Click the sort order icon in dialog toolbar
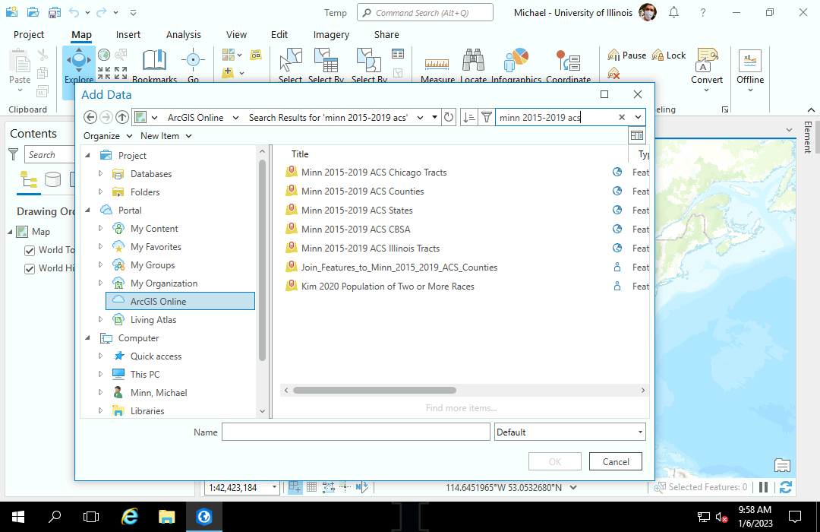Image resolution: width=820 pixels, height=532 pixels. pyautogui.click(x=469, y=117)
